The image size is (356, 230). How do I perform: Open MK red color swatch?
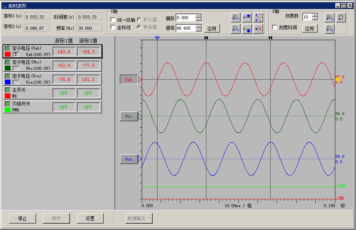pyautogui.click(x=8, y=96)
